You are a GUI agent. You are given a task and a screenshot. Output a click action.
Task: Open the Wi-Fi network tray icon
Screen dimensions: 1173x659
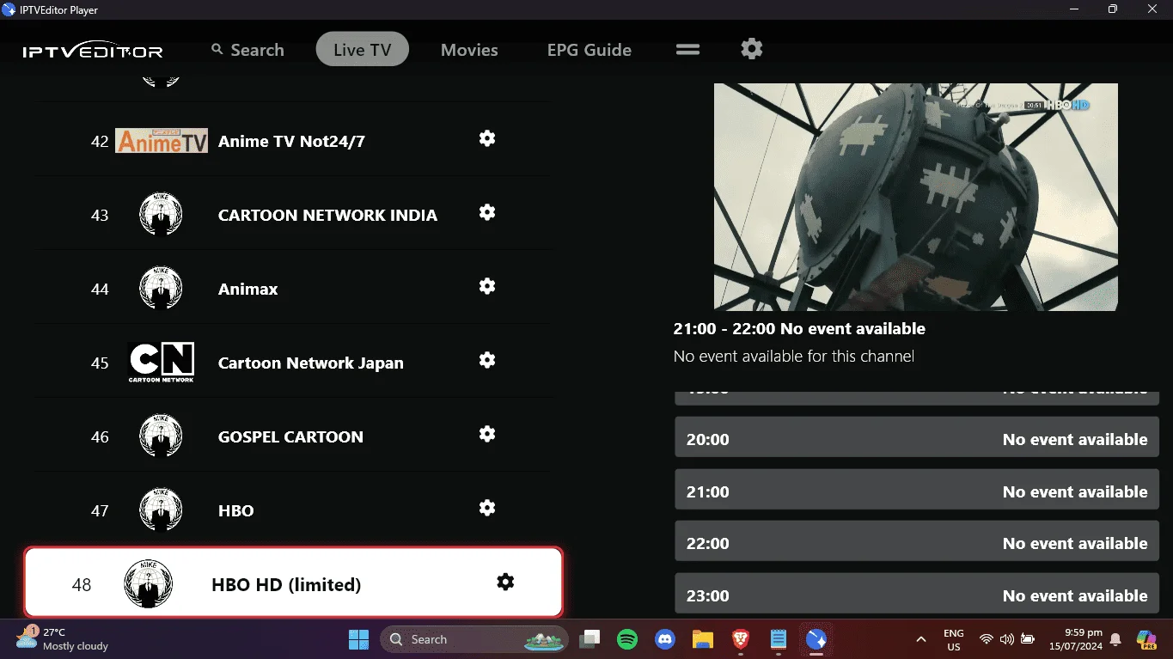987,639
